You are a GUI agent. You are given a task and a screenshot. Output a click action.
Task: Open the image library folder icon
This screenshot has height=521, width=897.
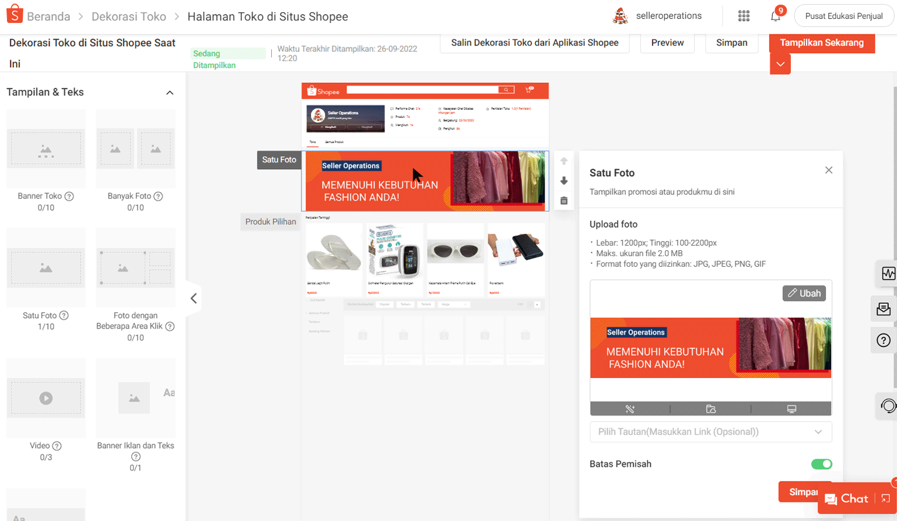[x=710, y=409]
